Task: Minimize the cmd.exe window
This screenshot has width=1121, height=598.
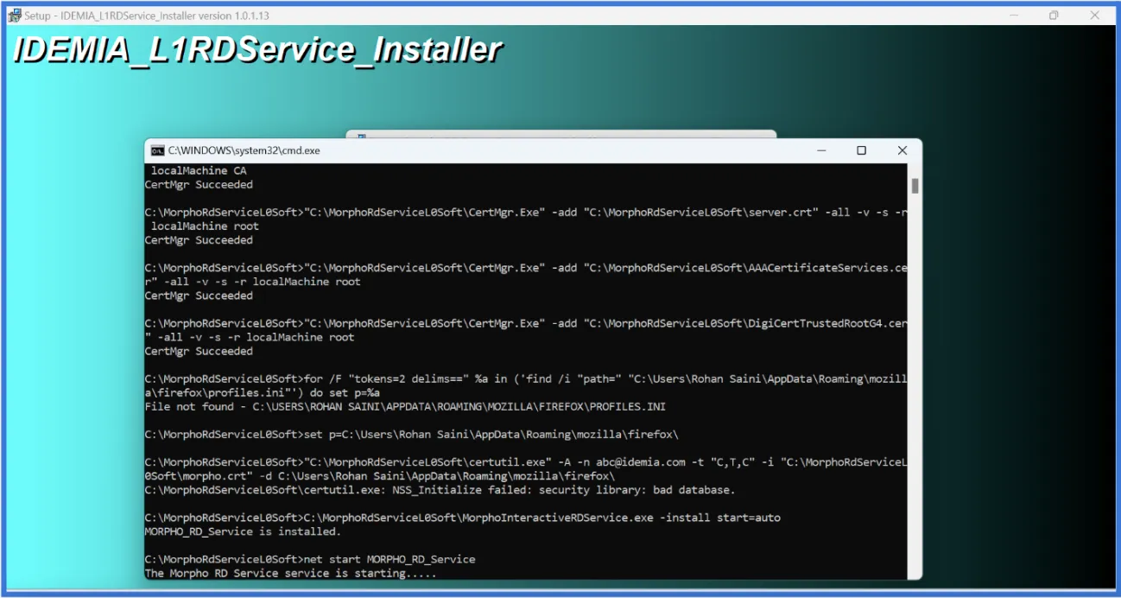Action: coord(820,150)
